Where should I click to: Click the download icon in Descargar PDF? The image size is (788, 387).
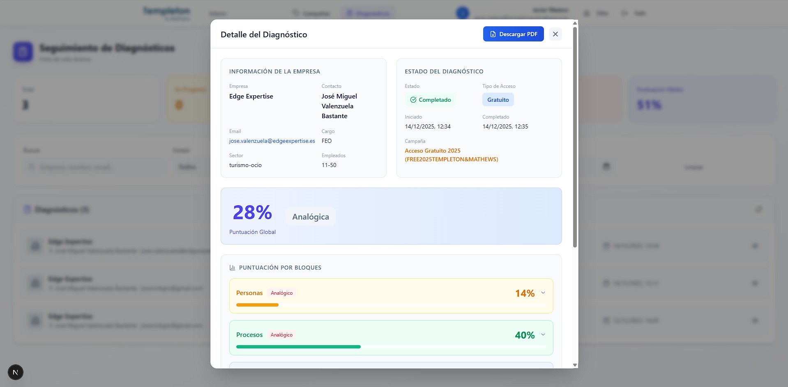point(493,34)
